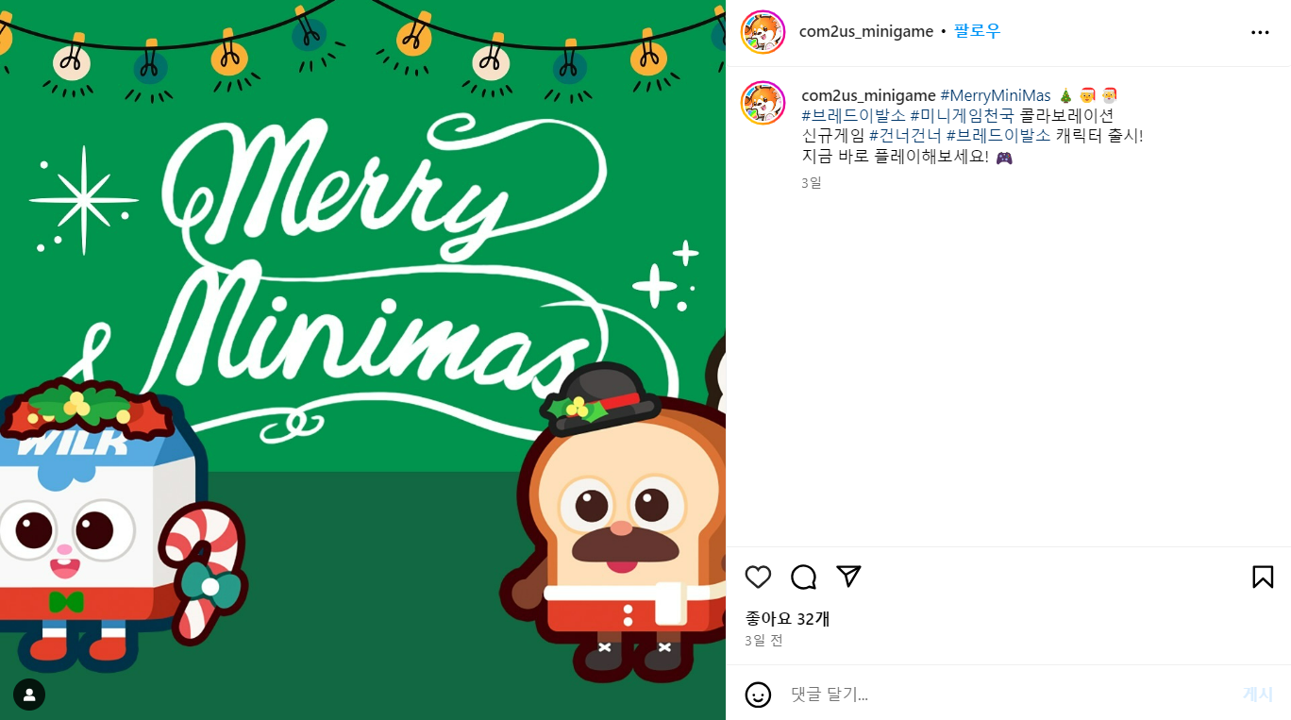
Task: Open emoji picker in comment box
Action: click(x=758, y=695)
